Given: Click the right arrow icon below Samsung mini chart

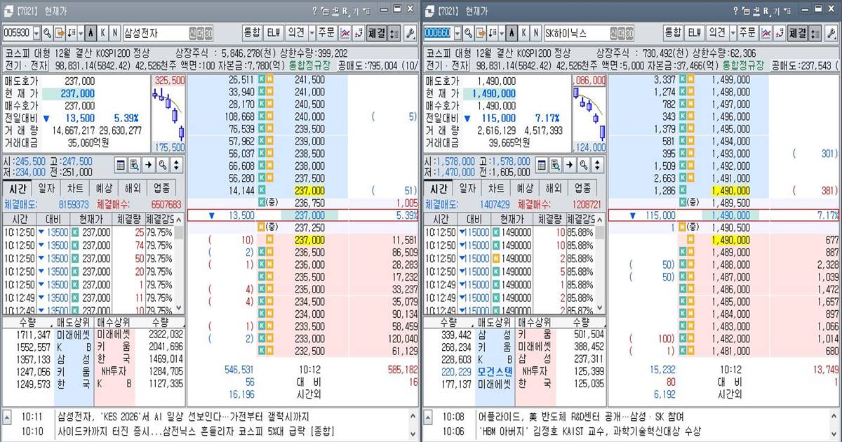Looking at the screenshot, I should tap(148, 165).
